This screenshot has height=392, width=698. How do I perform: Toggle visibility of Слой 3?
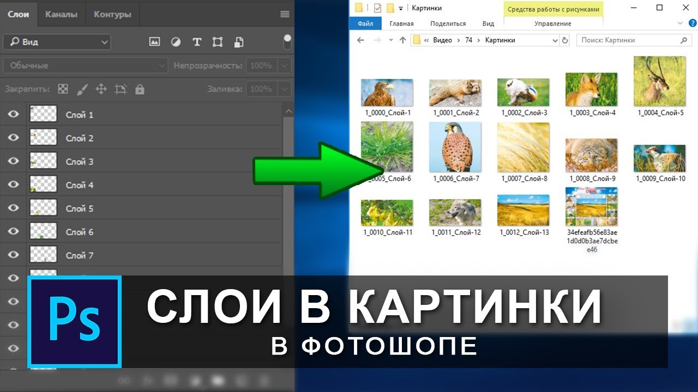tap(14, 161)
